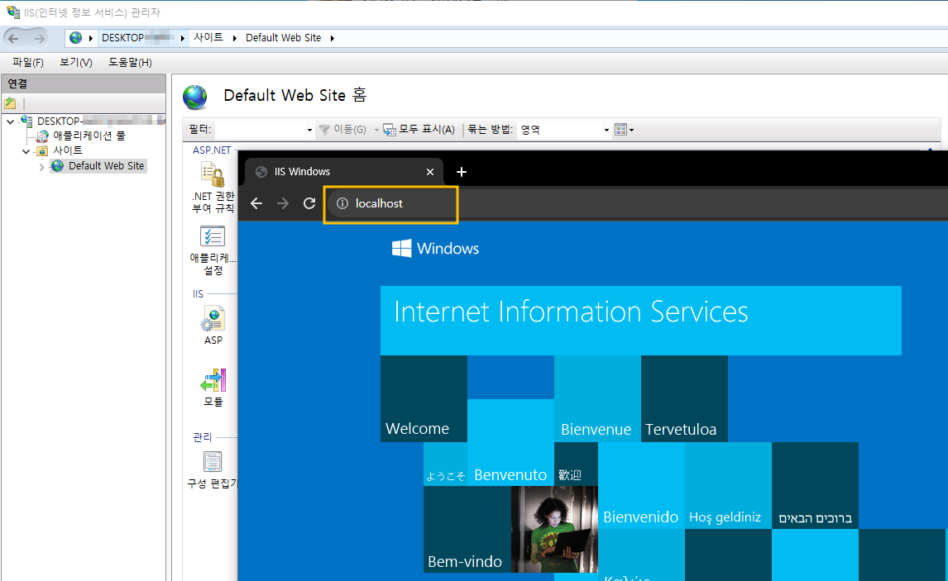948x581 pixels.
Task: Click the Windows logo on IIS page
Action: 401,248
